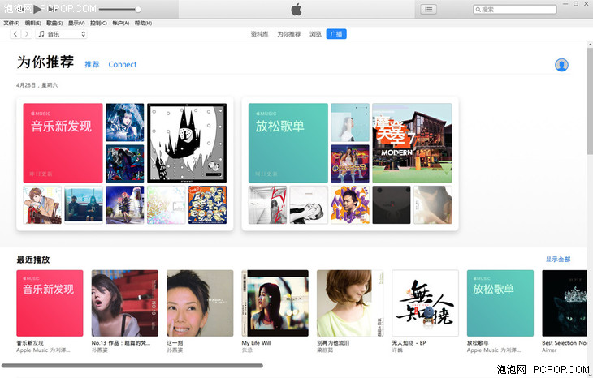Click the search field 搜索
This screenshot has height=378, width=593.
click(x=515, y=10)
